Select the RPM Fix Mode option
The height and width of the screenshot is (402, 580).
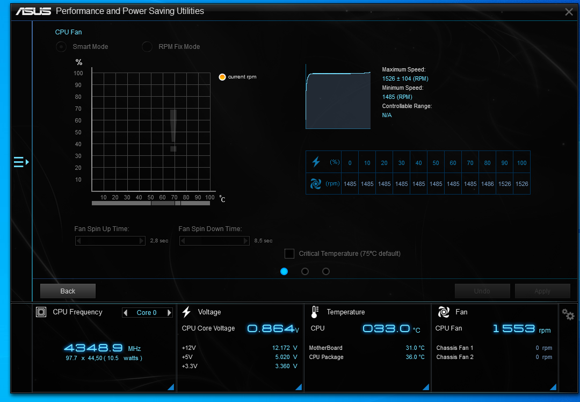[x=147, y=47]
